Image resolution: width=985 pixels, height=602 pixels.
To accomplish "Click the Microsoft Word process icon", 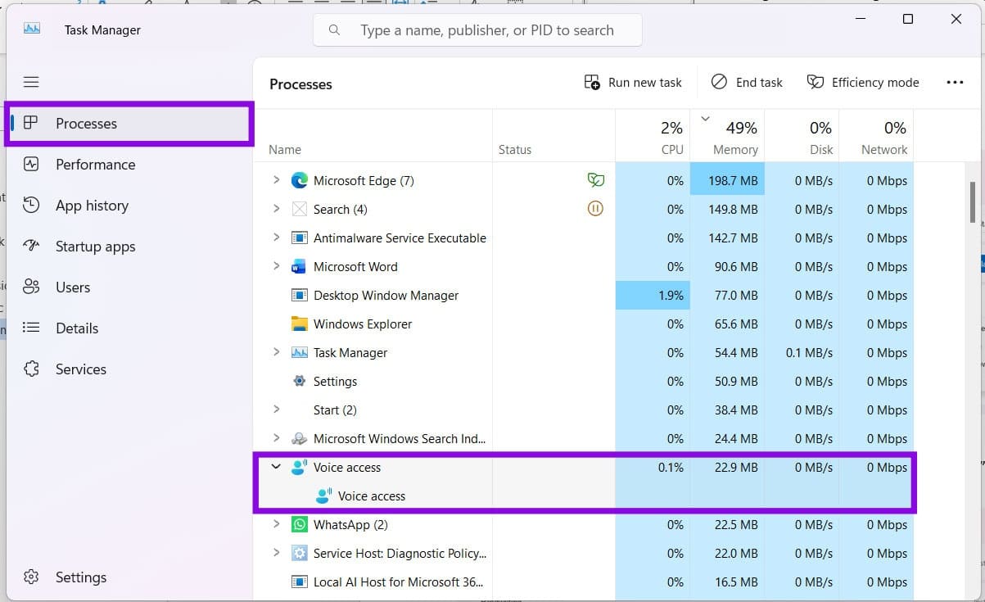I will pos(300,266).
